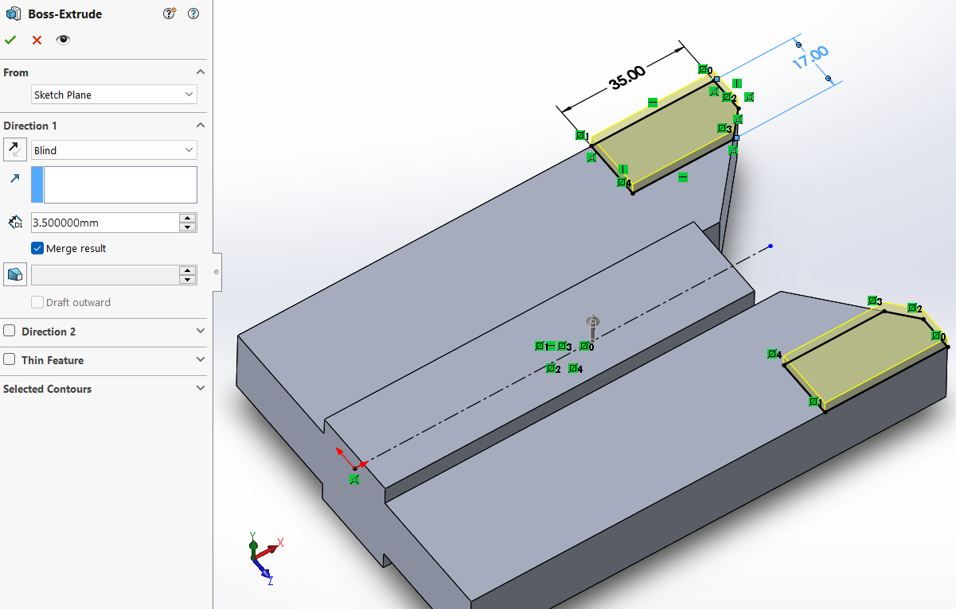Cancel the Boss-Extrude with the red X

click(x=37, y=40)
